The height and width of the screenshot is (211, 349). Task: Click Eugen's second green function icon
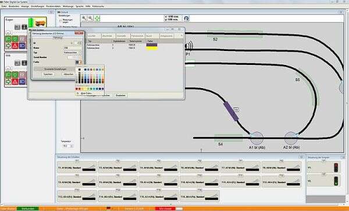15,39
